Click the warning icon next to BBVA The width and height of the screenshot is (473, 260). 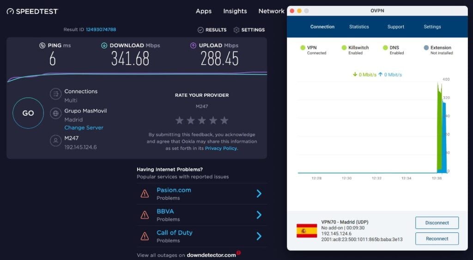click(x=145, y=215)
